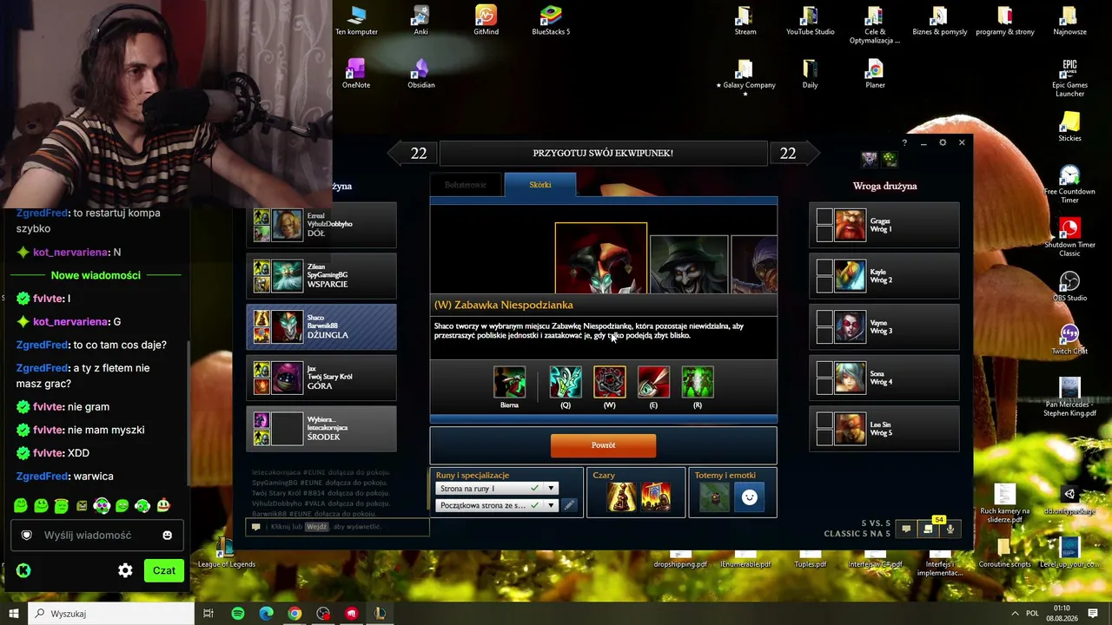Image resolution: width=1112 pixels, height=625 pixels.
Task: Open Twitch Chat desktop shortcut
Action: click(1069, 339)
